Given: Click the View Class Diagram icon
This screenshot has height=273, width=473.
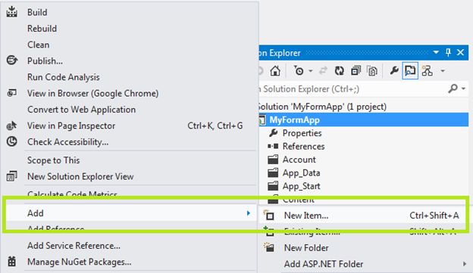Looking at the screenshot, I should pos(428,71).
